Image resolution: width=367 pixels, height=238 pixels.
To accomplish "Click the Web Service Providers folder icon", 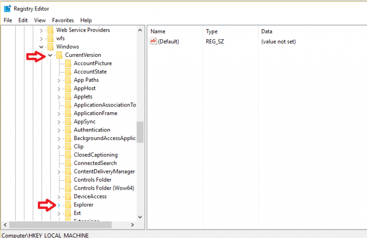I will [x=51, y=30].
